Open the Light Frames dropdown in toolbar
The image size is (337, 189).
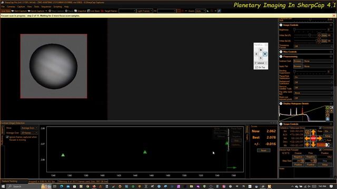(x=144, y=11)
